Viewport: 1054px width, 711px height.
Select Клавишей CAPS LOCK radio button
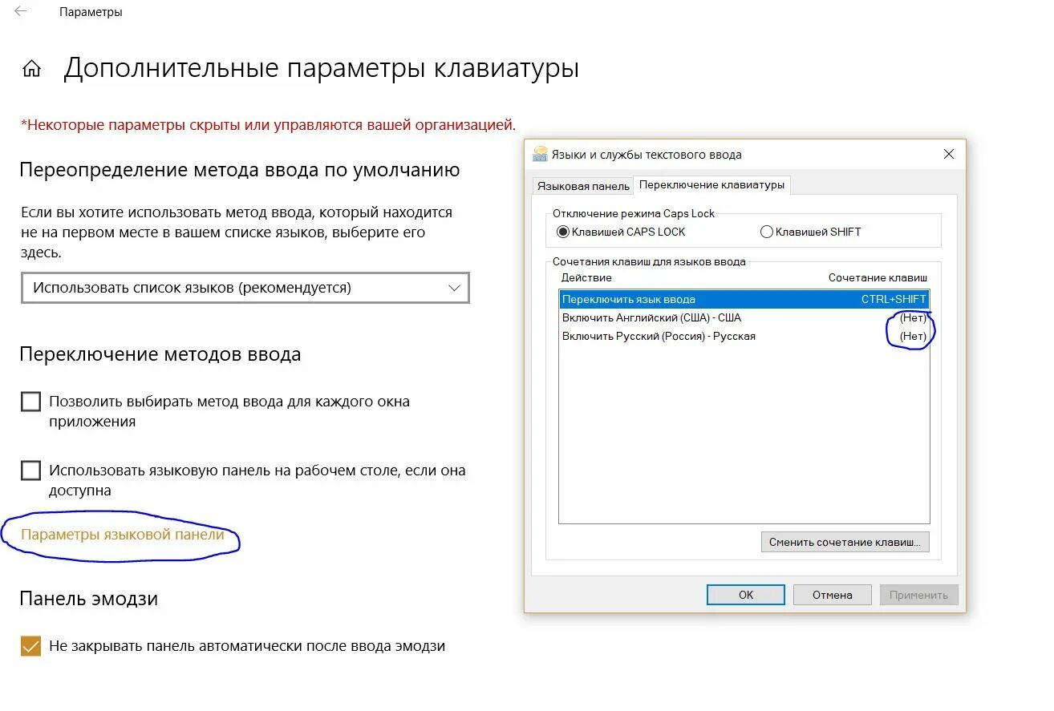tap(562, 232)
